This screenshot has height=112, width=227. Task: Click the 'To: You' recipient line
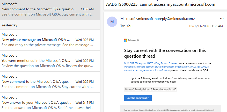coord(126,26)
